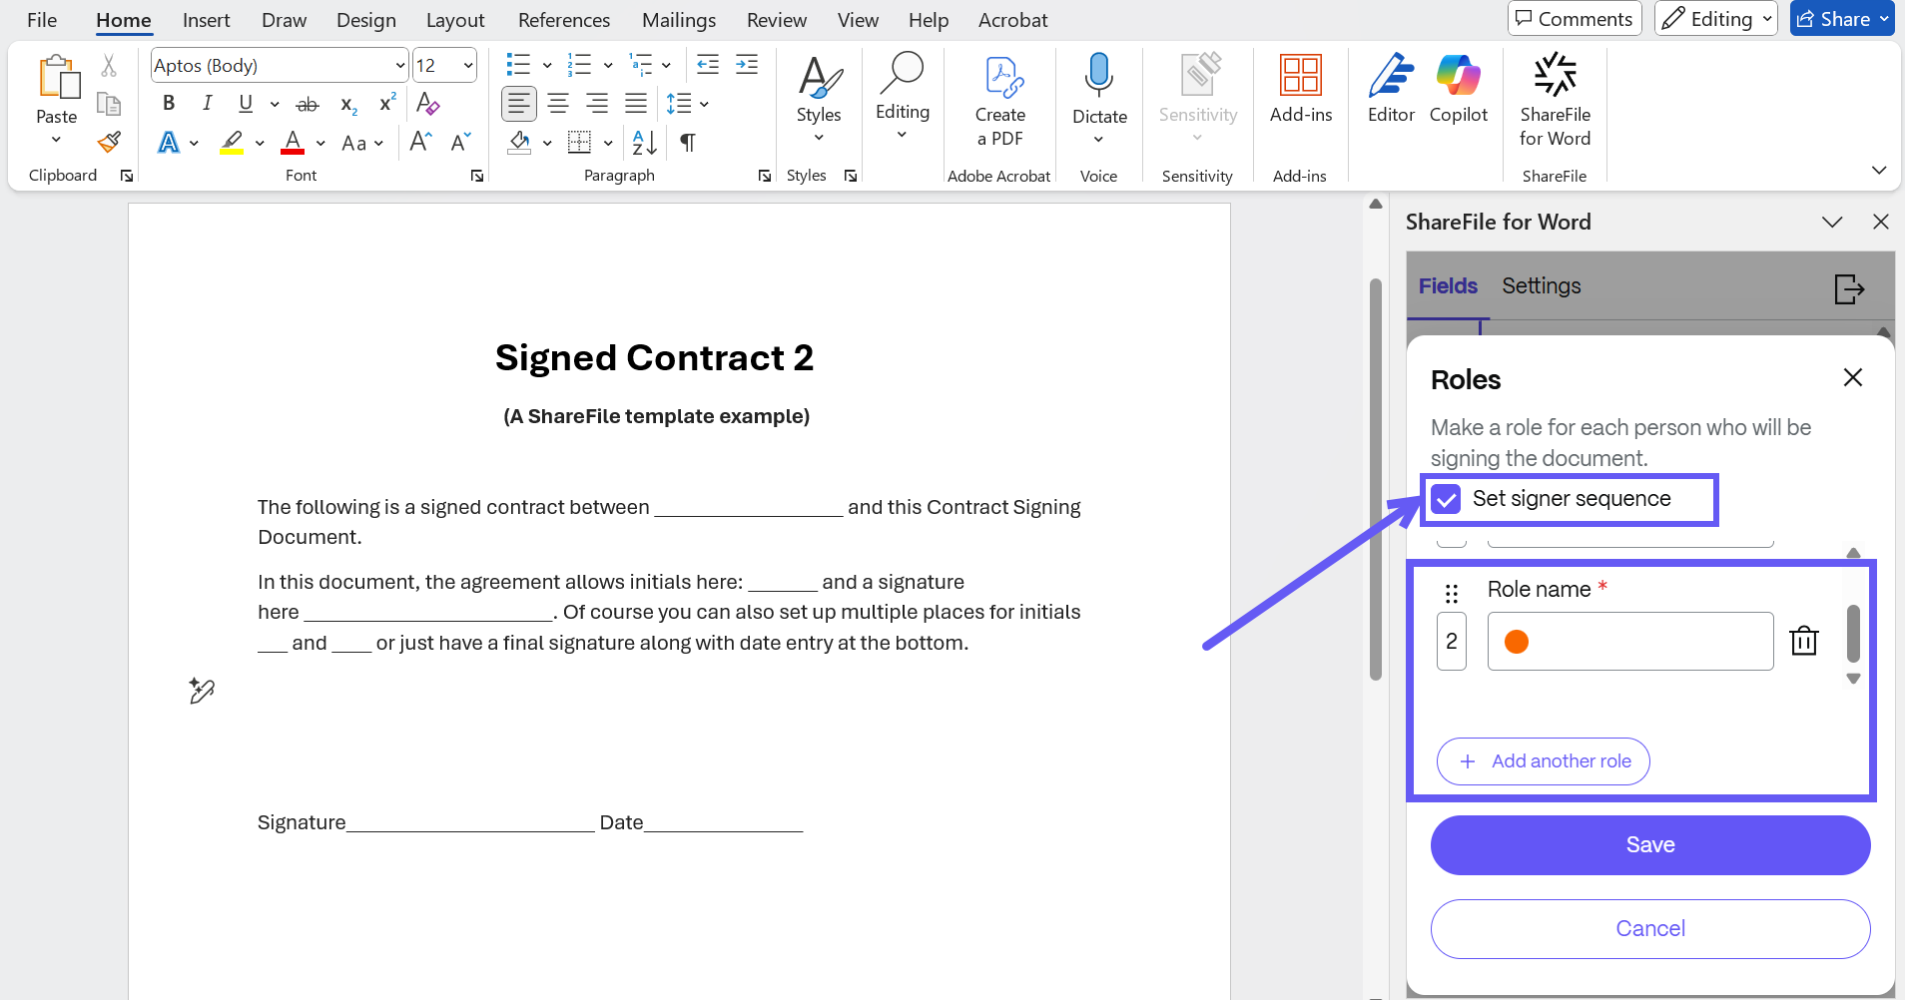Switch to the Settings tab in ShareFile panel
The image size is (1905, 1000).
tap(1541, 286)
